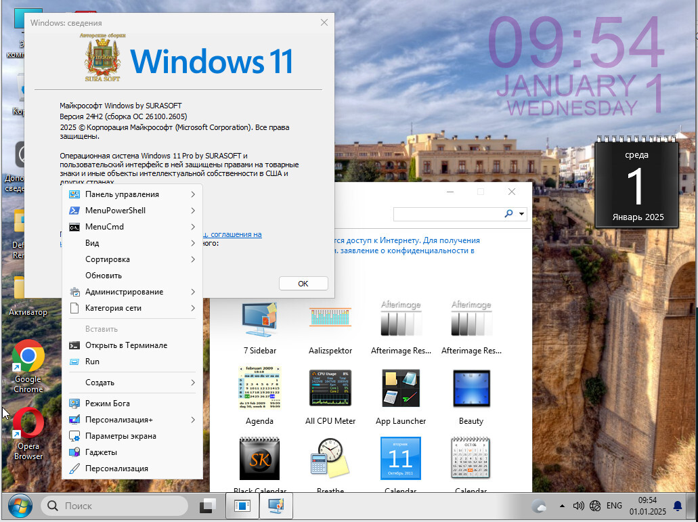Select the Breathe clock and calculator gadget
698x522 pixels.
click(x=330, y=458)
